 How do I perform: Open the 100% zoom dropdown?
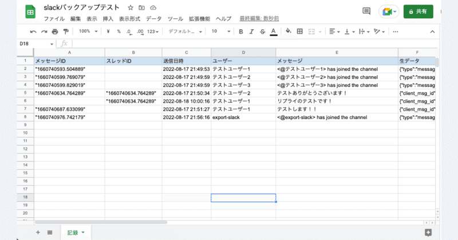(88, 32)
